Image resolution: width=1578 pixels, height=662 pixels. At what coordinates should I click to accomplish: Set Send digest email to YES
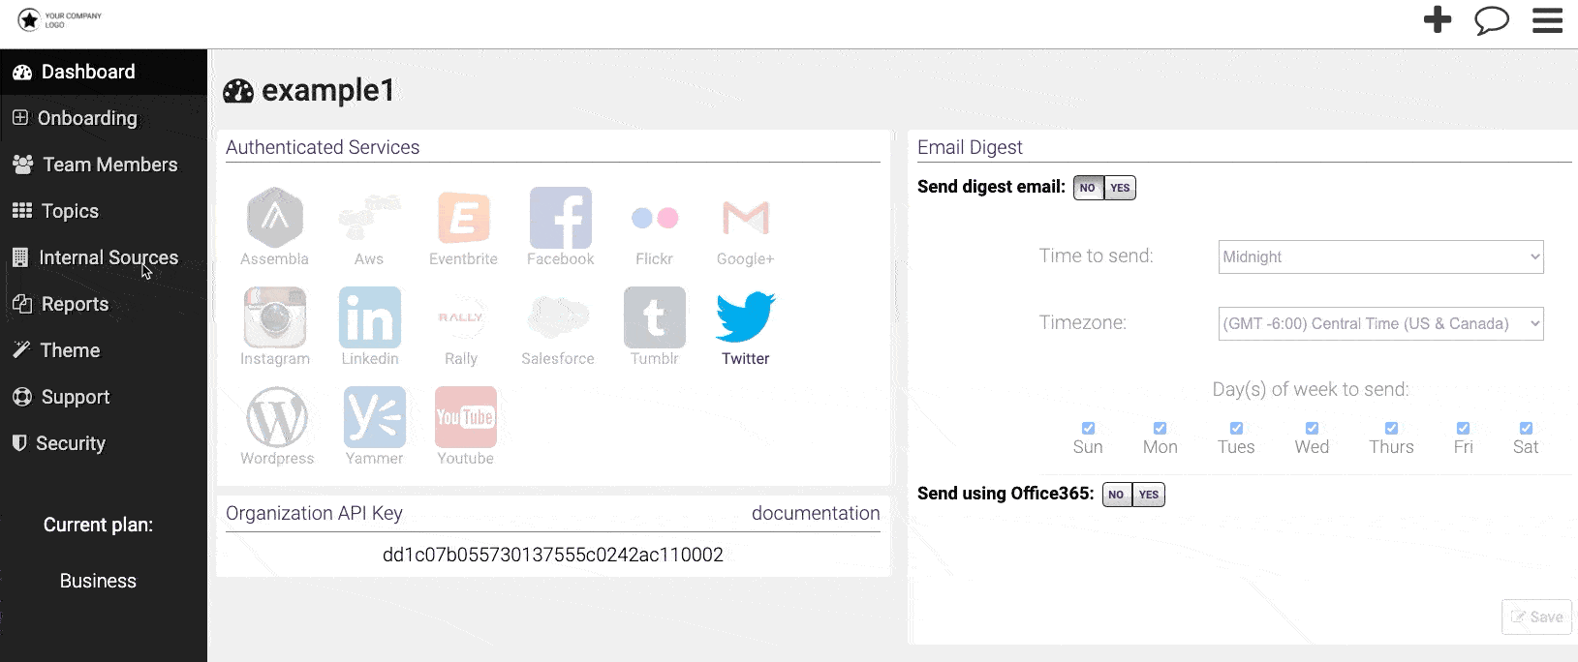pos(1120,188)
